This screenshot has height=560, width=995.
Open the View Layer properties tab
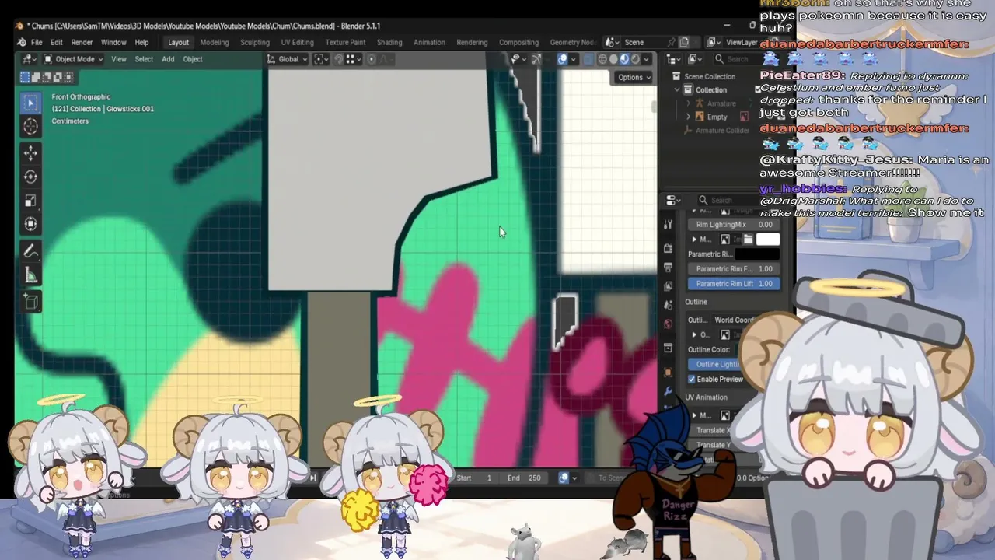click(x=668, y=285)
